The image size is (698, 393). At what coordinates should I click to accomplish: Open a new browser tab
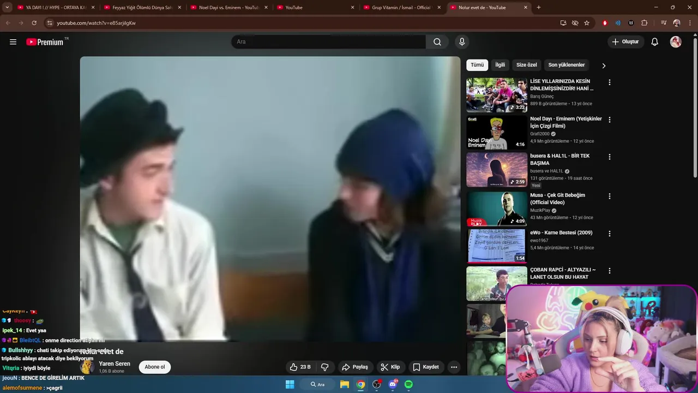tap(539, 8)
